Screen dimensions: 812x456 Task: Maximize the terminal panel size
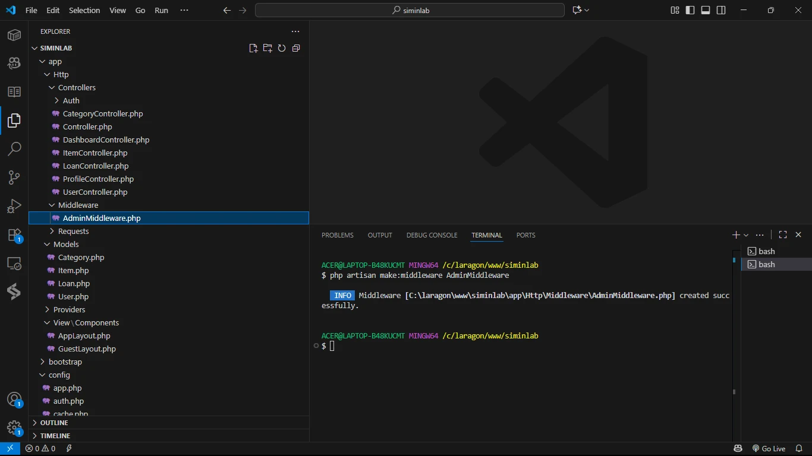click(x=783, y=235)
